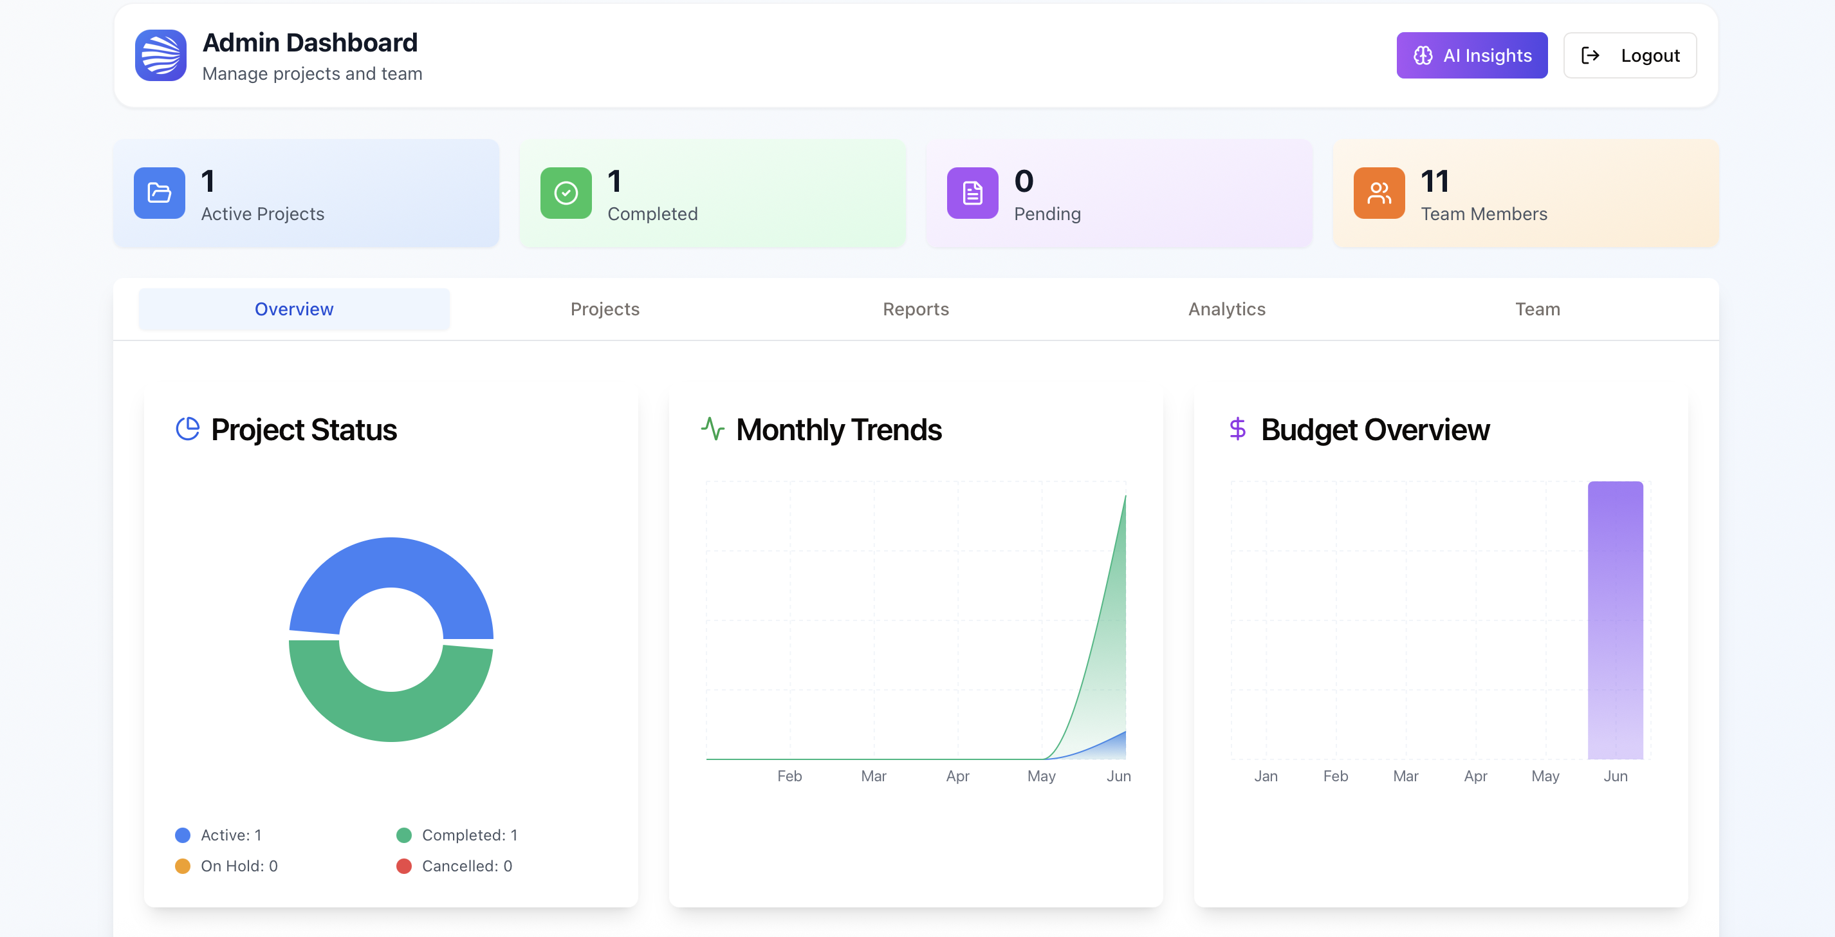Screen dimensions: 1835x937
Task: Click the purple Jun bar in Budget Overview
Action: [1616, 620]
